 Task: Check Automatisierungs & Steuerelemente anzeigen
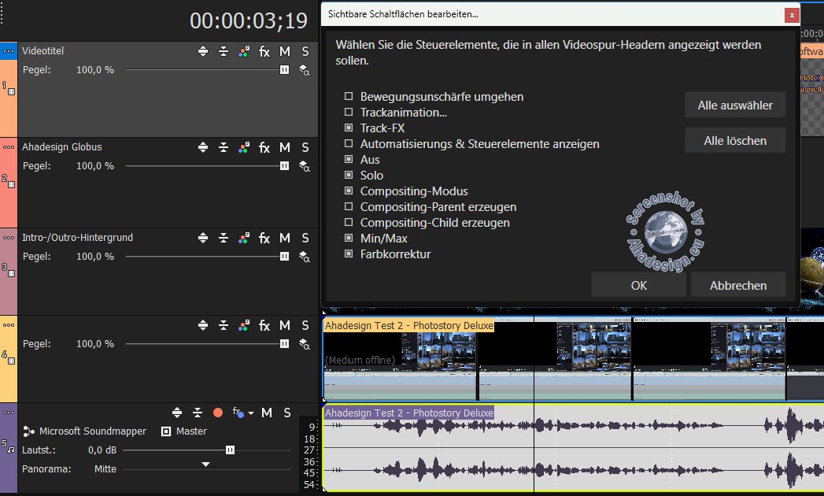coord(349,143)
